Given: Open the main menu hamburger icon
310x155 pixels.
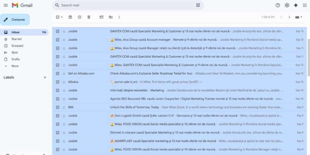Looking at the screenshot, I should click(6, 5).
